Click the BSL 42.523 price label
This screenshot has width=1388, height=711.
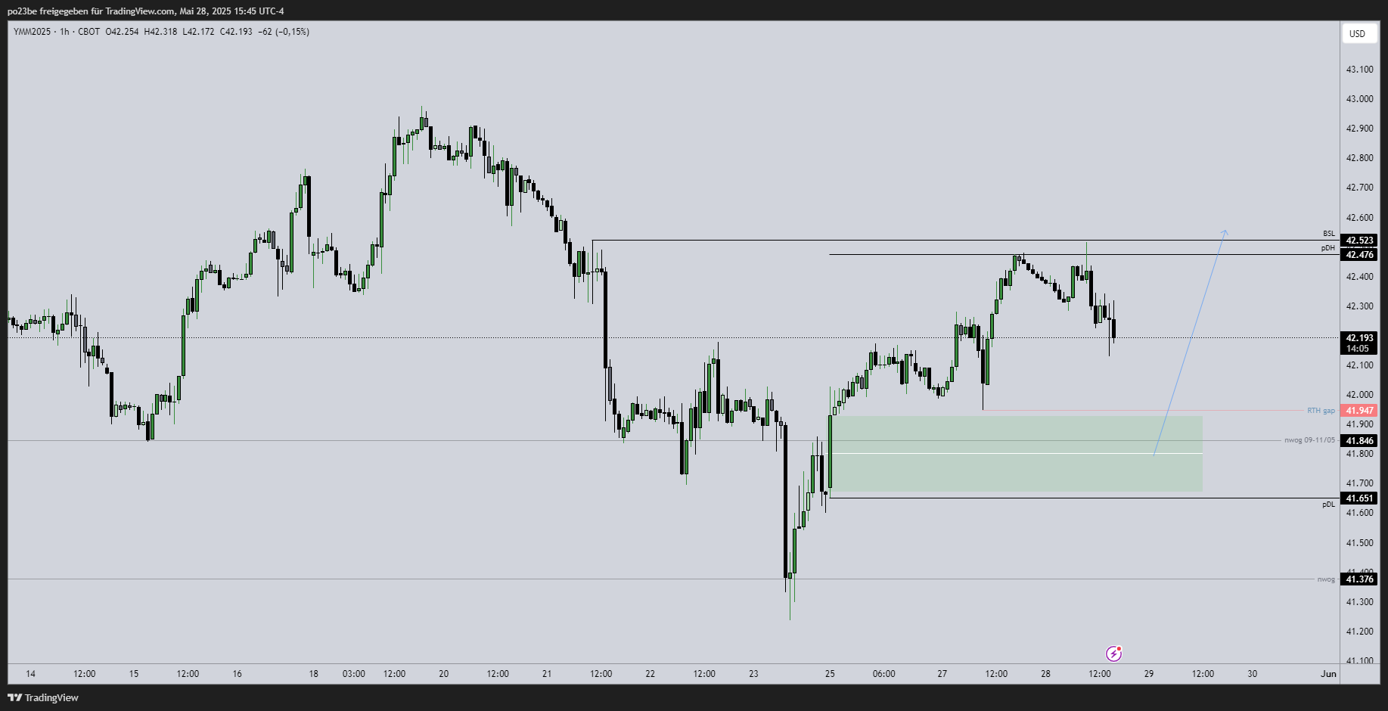[1359, 241]
